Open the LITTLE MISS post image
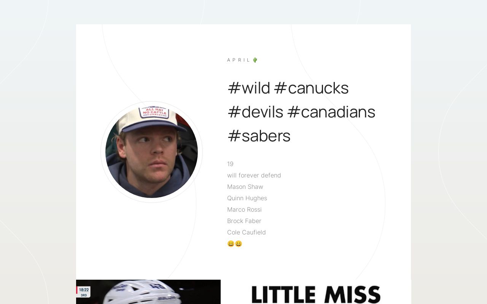The height and width of the screenshot is (304, 487). pyautogui.click(x=316, y=293)
